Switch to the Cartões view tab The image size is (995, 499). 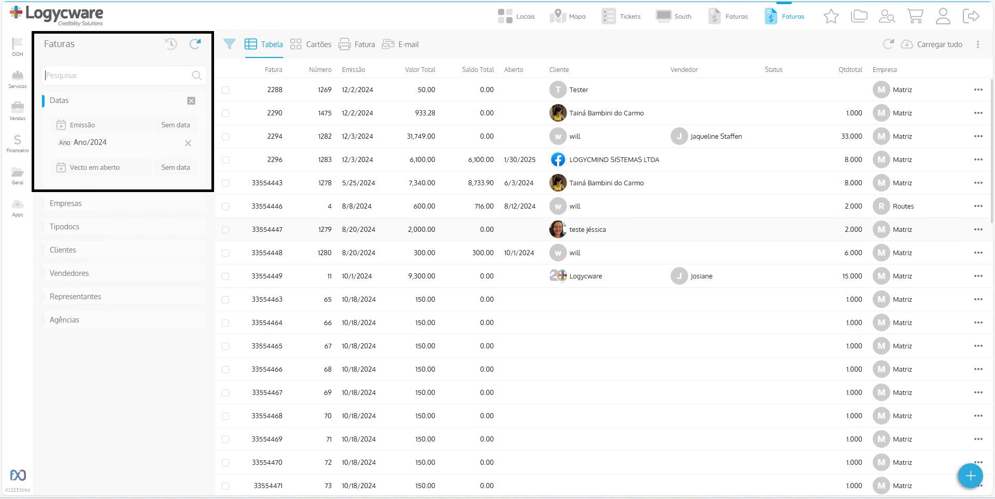click(311, 45)
